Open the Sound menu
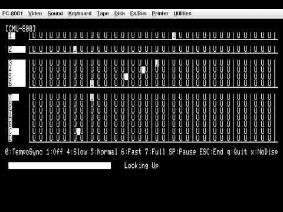 pyautogui.click(x=55, y=14)
